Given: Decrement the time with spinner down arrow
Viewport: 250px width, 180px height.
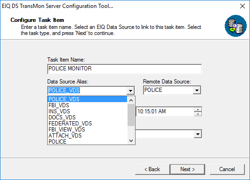Looking at the screenshot, I should [x=198, y=114].
